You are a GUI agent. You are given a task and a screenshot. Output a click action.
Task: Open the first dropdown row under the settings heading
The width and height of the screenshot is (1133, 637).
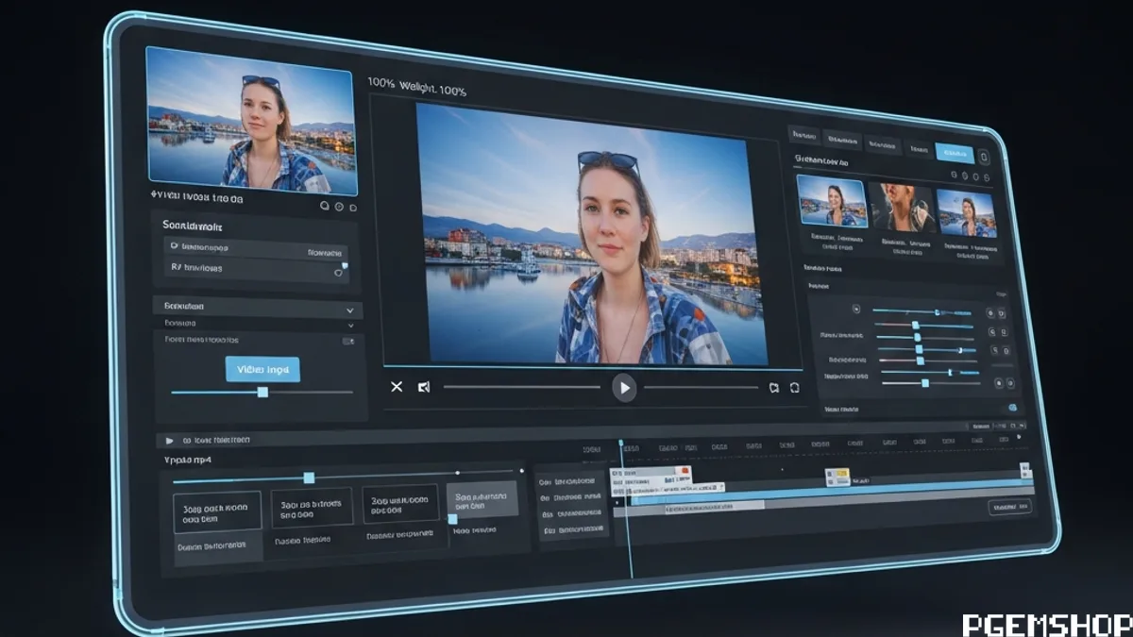pyautogui.click(x=257, y=249)
